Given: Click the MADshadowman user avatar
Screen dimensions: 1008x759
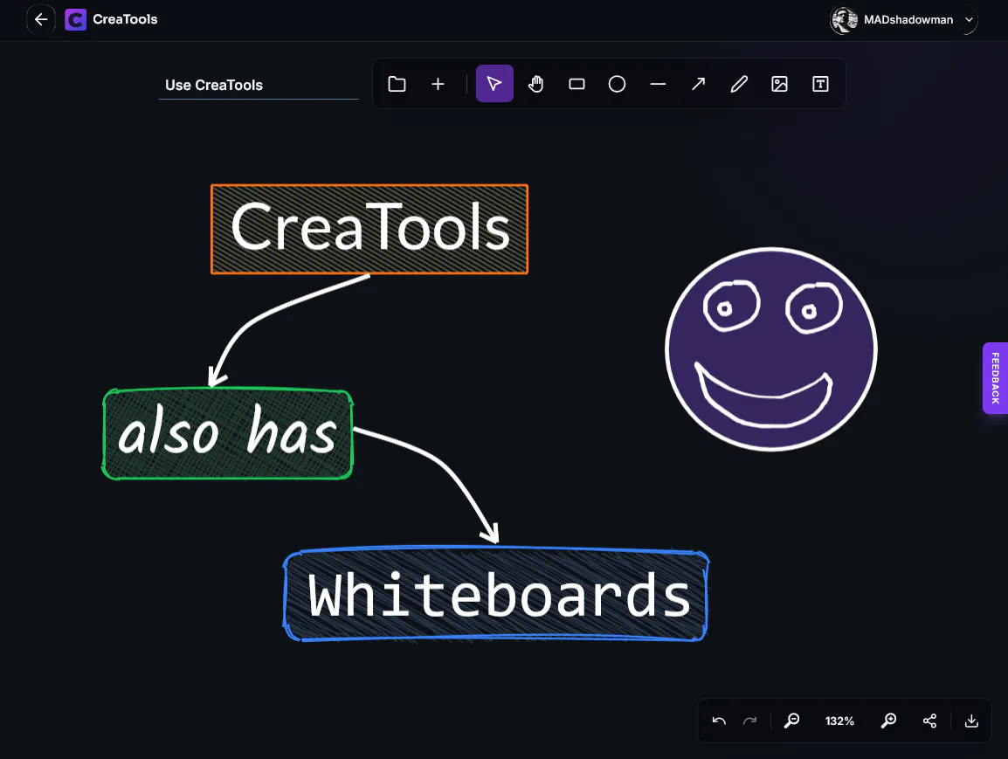Looking at the screenshot, I should 844,20.
